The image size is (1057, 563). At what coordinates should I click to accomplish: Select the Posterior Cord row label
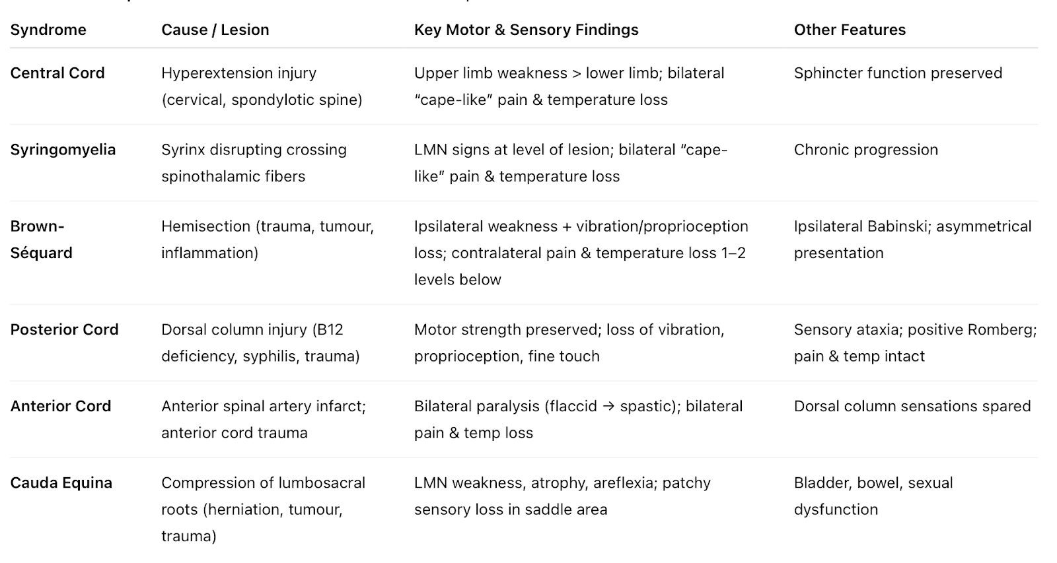point(64,329)
